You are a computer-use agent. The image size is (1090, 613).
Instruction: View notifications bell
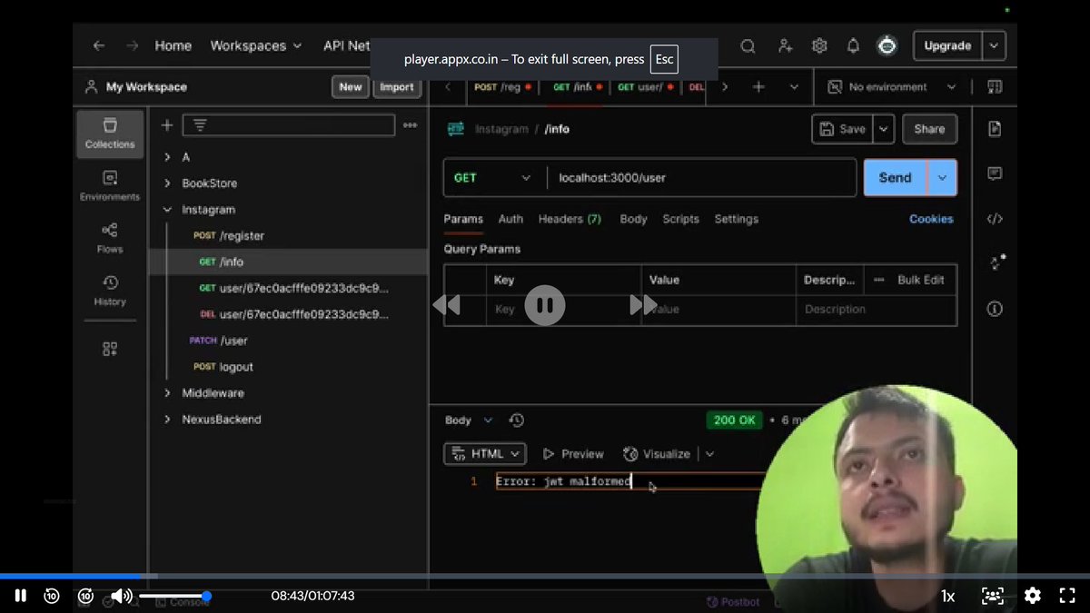pos(853,46)
